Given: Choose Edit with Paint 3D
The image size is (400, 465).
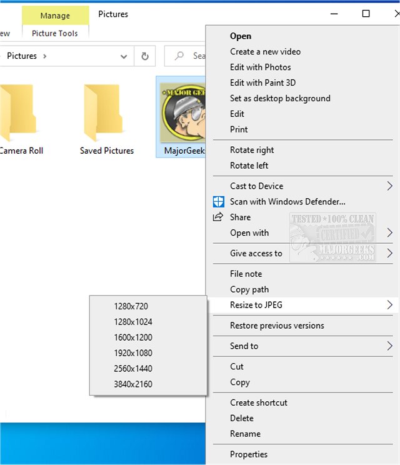Looking at the screenshot, I should pos(262,82).
